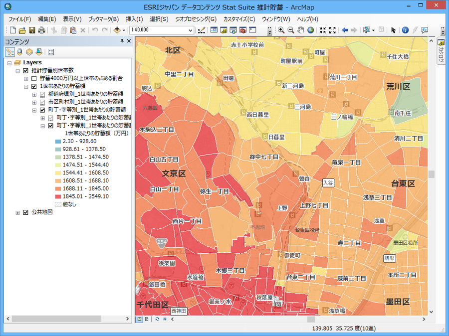Uncheck the 公共地図 layer
The height and width of the screenshot is (336, 449).
tap(26, 212)
